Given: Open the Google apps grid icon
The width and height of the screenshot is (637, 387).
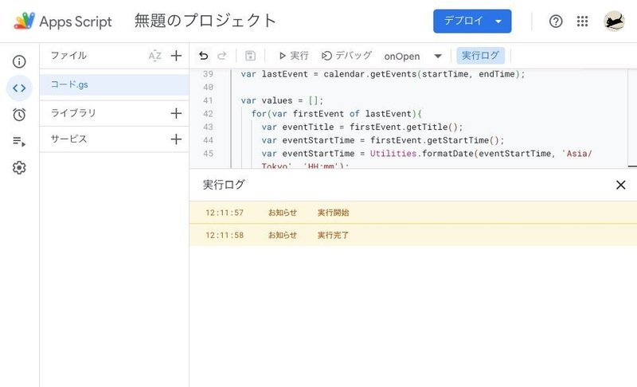Looking at the screenshot, I should tap(582, 21).
